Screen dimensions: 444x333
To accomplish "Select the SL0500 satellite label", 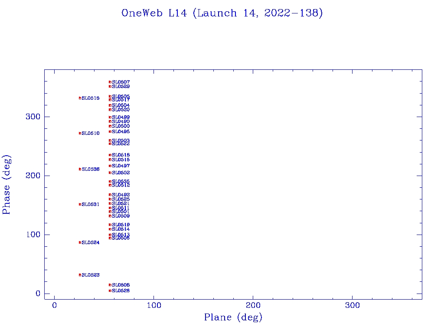I will 121,126.
